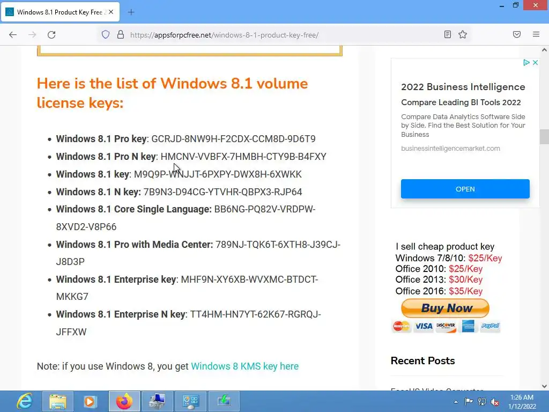Save page to Pocket
Image resolution: width=549 pixels, height=412 pixels.
click(517, 34)
